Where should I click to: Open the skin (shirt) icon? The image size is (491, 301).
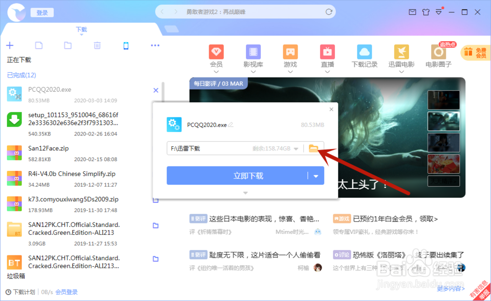point(426,12)
